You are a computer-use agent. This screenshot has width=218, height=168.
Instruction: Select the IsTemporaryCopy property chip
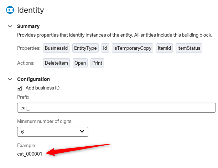(x=133, y=48)
